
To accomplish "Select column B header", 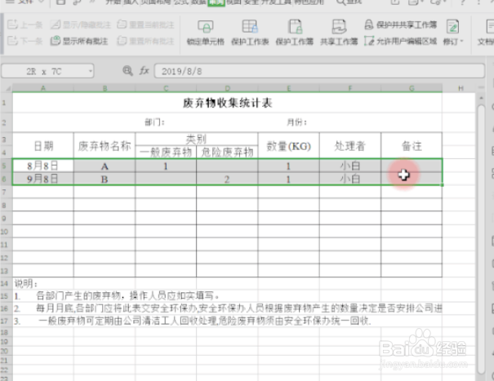I will (x=105, y=88).
